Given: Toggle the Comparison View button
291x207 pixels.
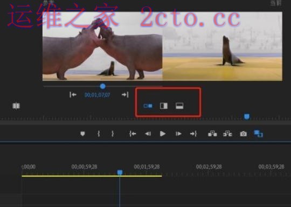Looking at the screenshot, I should tap(258, 134).
